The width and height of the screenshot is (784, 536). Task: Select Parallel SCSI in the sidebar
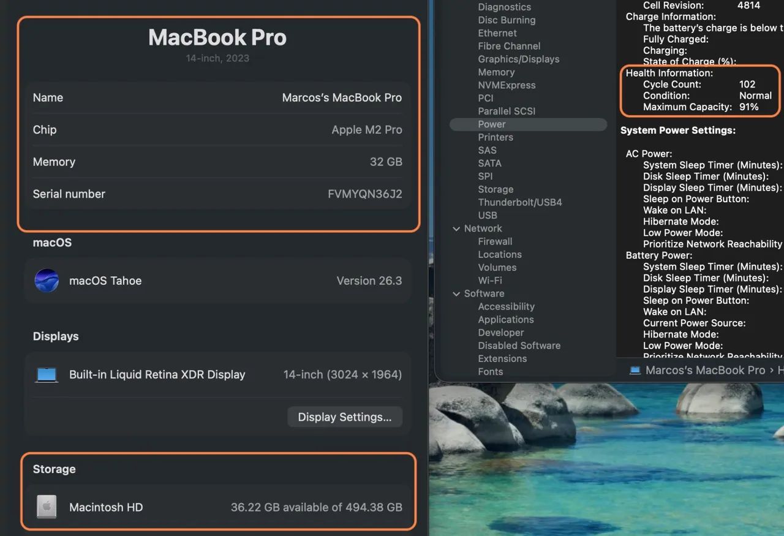click(507, 111)
